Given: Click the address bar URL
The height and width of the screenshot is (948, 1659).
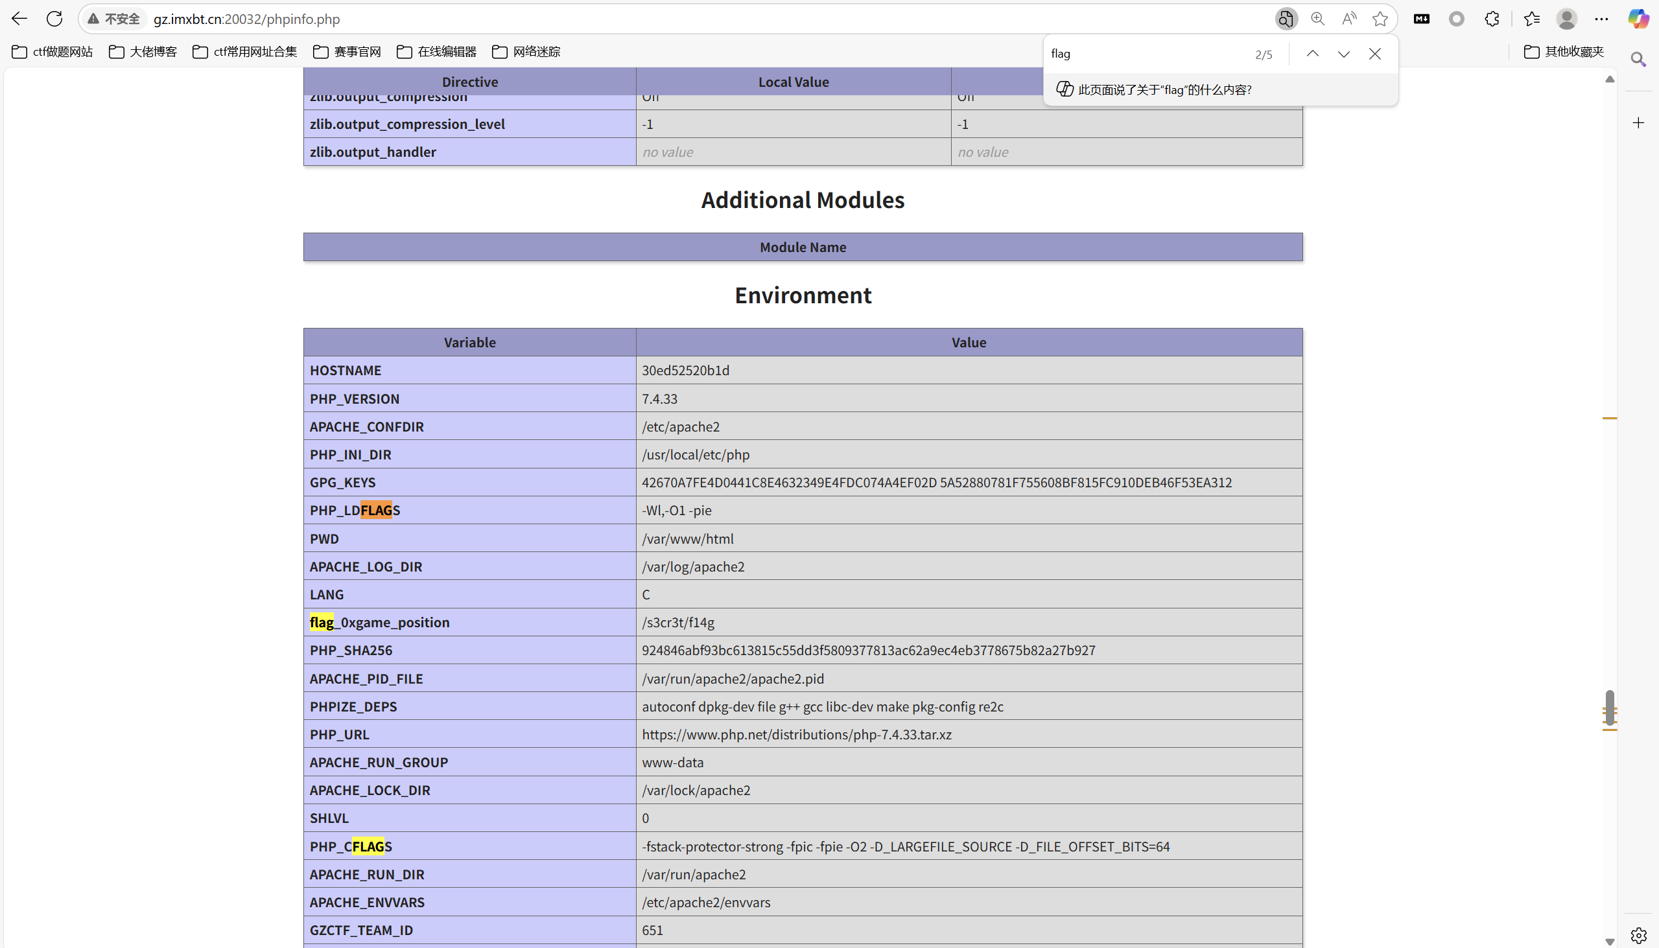Looking at the screenshot, I should click(x=246, y=19).
